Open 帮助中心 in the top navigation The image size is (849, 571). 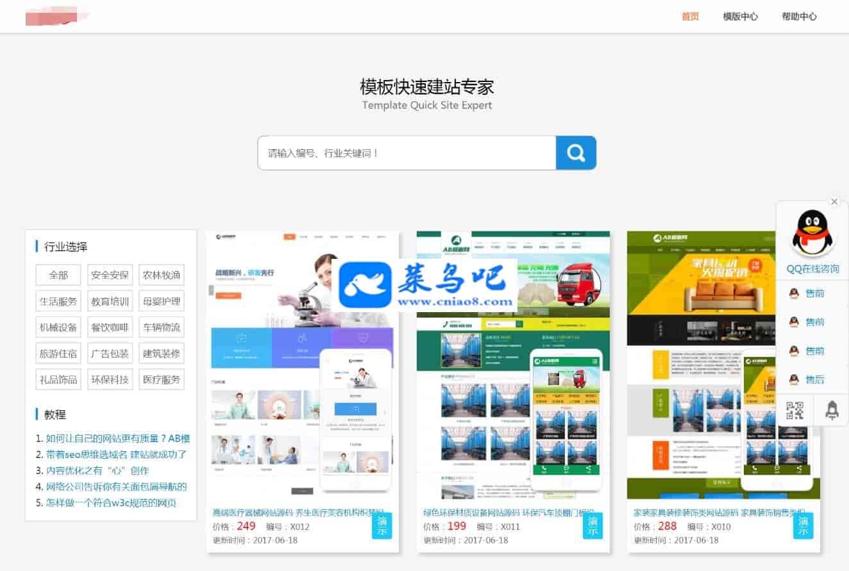(800, 17)
